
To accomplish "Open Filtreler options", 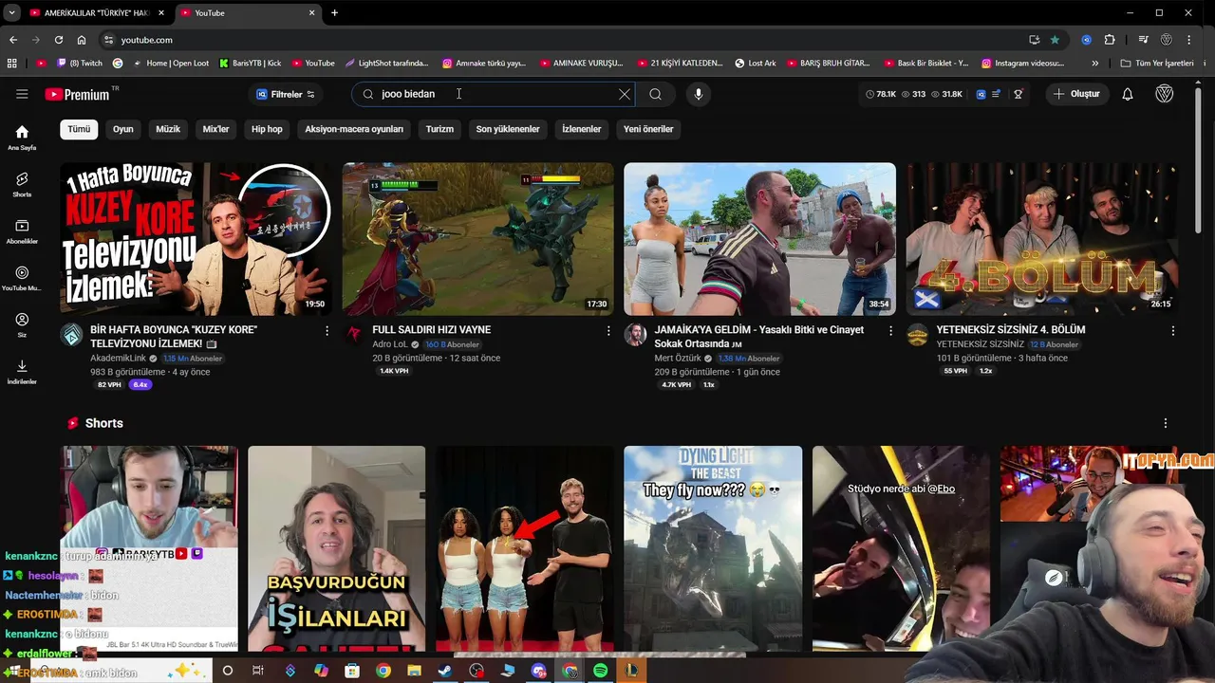I will (x=286, y=94).
